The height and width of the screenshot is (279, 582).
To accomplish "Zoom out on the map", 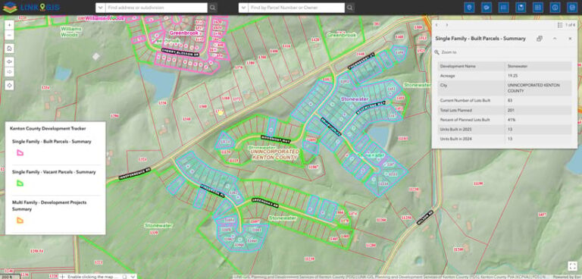I will [x=10, y=35].
